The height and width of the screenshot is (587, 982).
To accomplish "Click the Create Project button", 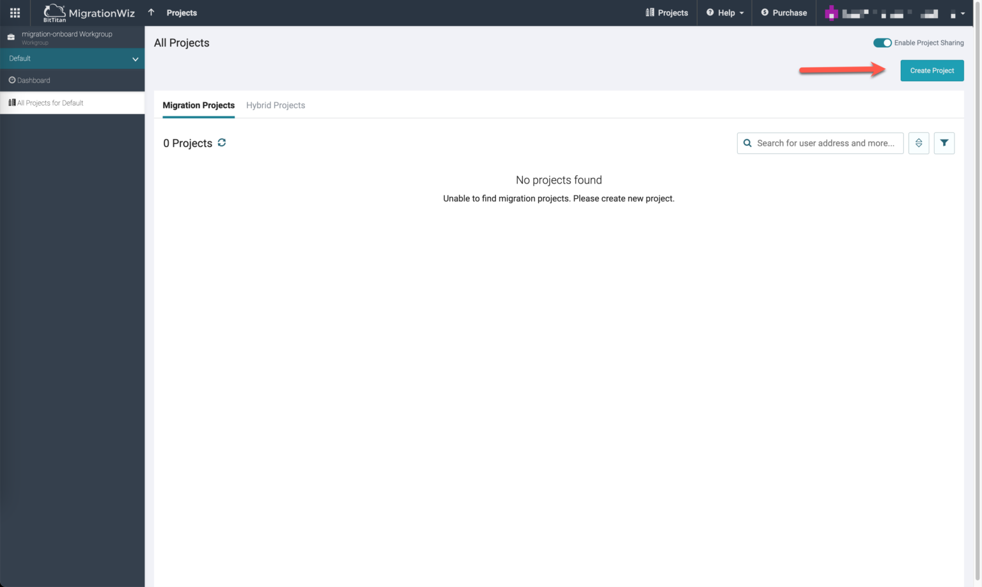I will pos(931,70).
